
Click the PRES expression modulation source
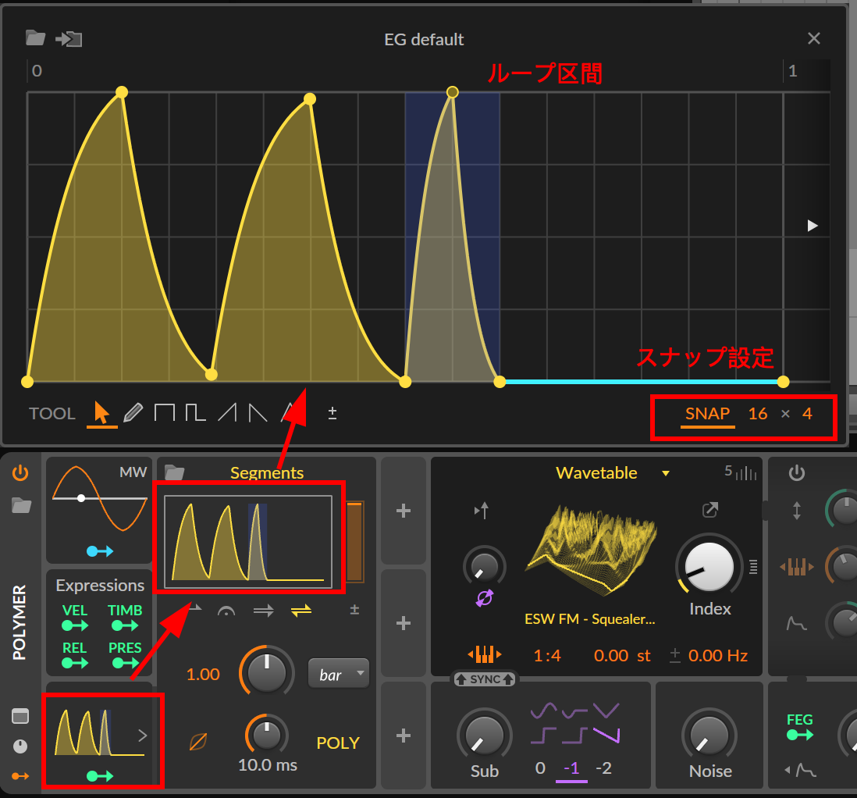coord(125,656)
